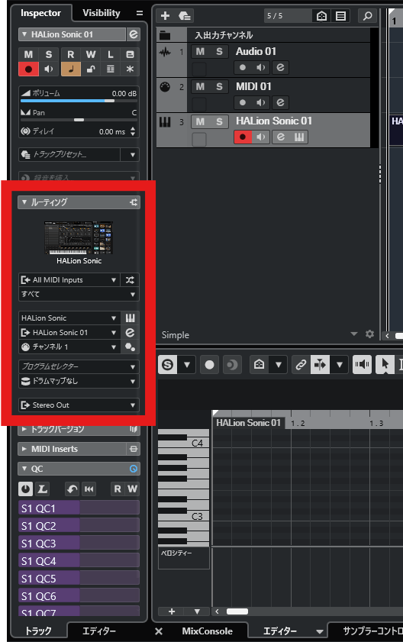
Task: Open the edit instrument button next to HALion Sonic 01 in Inspector header
Action: (133, 34)
